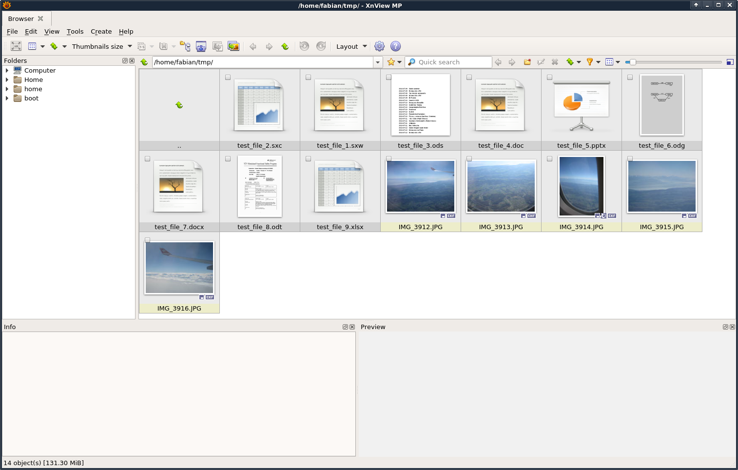Screen dimensions: 738x470
Task: Click the new folder icon
Action: (x=527, y=62)
